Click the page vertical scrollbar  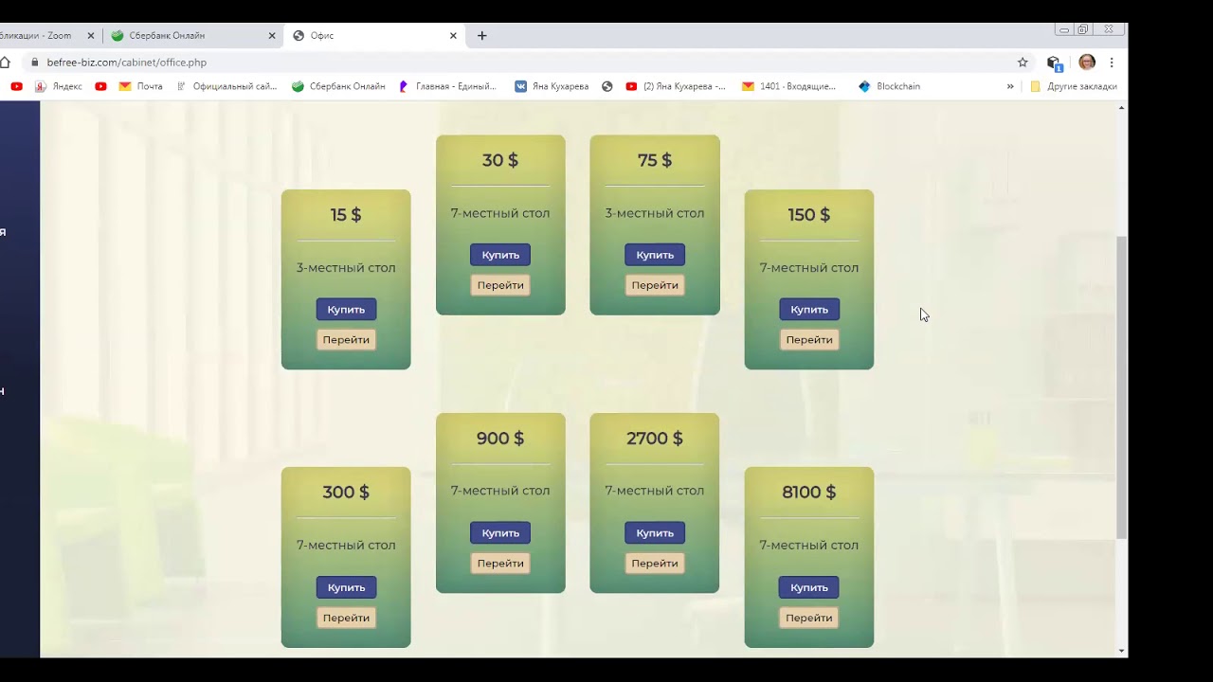click(1122, 388)
